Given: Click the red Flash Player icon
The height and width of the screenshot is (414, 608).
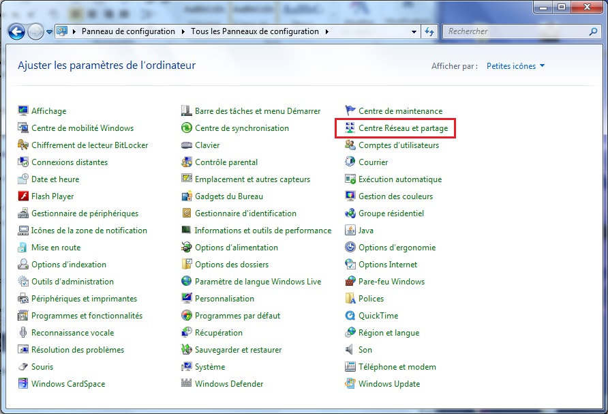Looking at the screenshot, I should coord(23,196).
